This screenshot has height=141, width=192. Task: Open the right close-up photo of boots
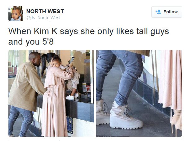click(x=139, y=93)
